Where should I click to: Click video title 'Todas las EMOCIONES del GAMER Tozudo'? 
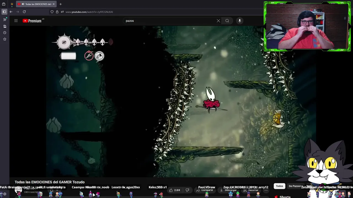[50, 182]
